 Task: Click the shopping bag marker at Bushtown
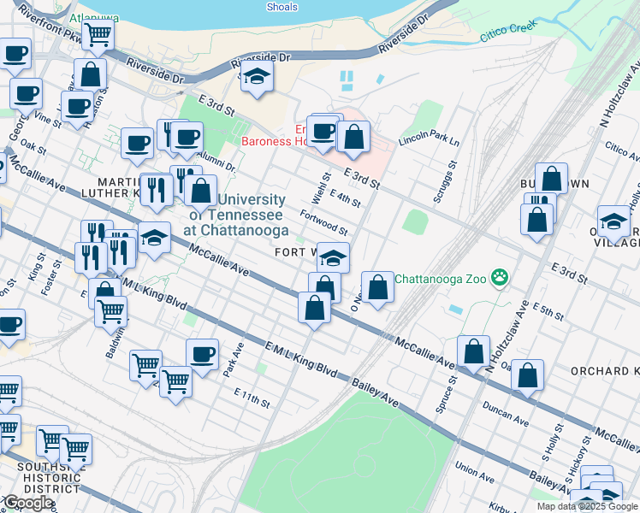point(551,179)
